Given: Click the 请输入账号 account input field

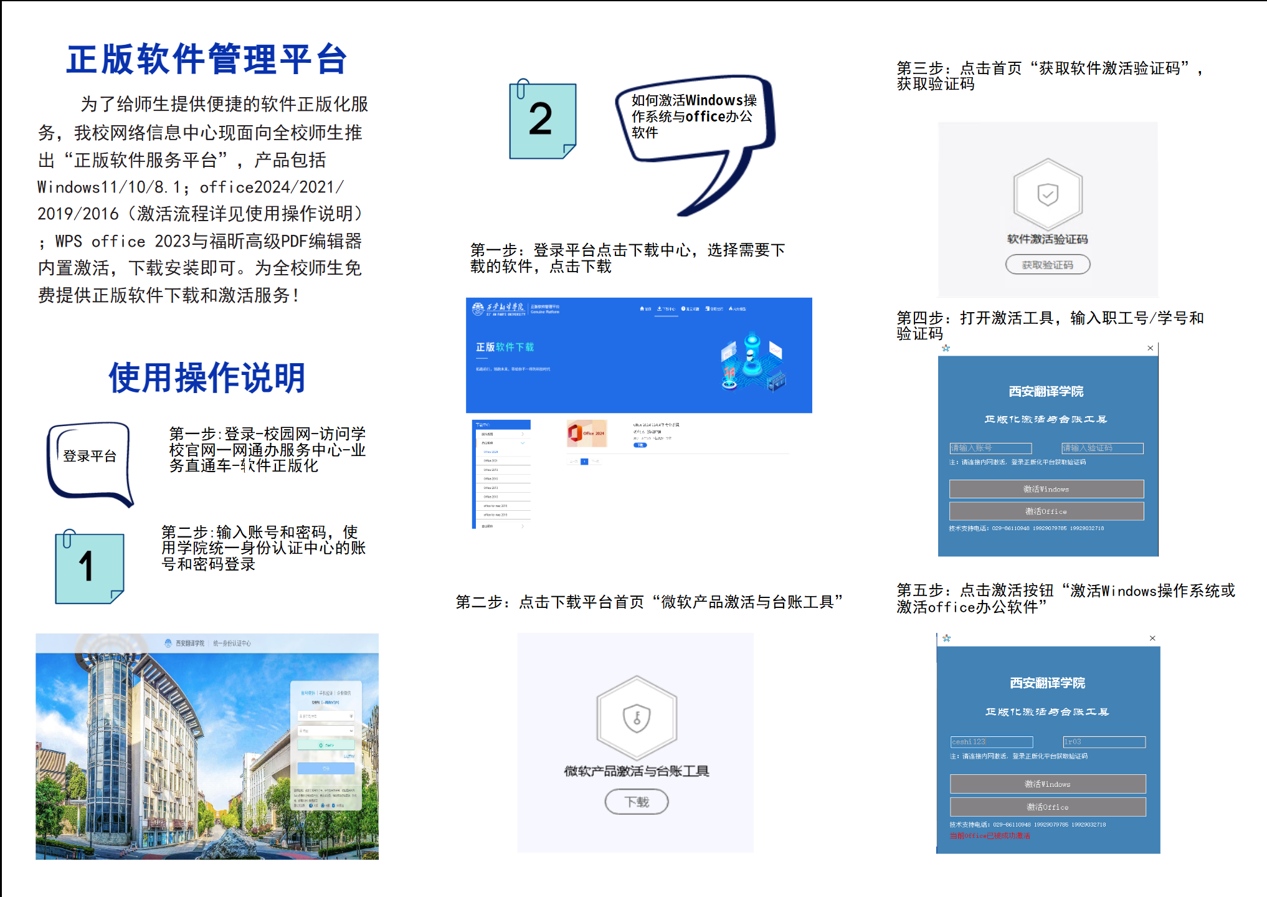Looking at the screenshot, I should (990, 448).
